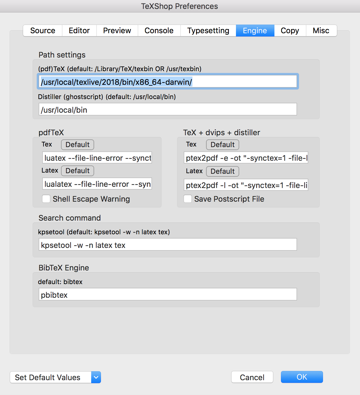Go to the Console tab
The height and width of the screenshot is (395, 360).
(159, 31)
